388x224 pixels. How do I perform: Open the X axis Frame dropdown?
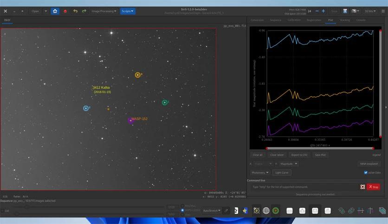click(263, 164)
